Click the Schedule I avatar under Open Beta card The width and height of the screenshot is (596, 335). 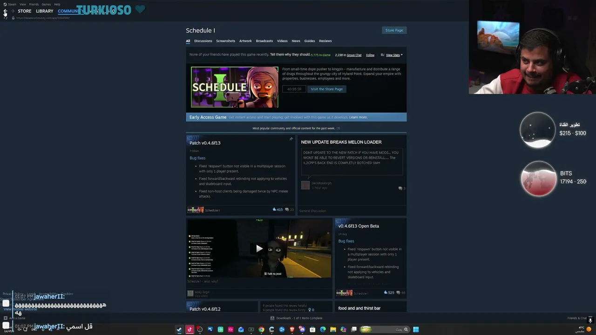[x=344, y=293]
